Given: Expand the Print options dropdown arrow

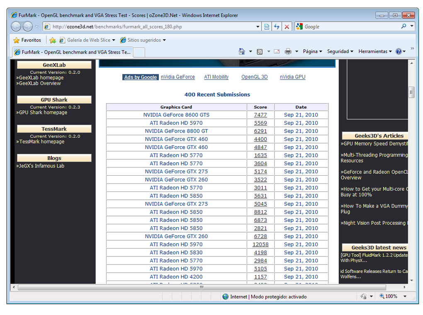Looking at the screenshot, I should pos(297,51).
